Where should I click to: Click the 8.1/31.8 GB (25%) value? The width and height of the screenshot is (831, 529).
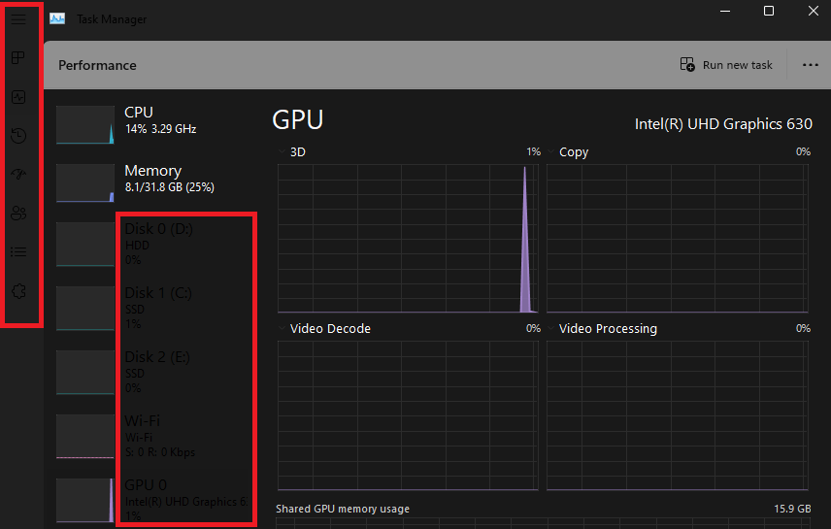170,187
